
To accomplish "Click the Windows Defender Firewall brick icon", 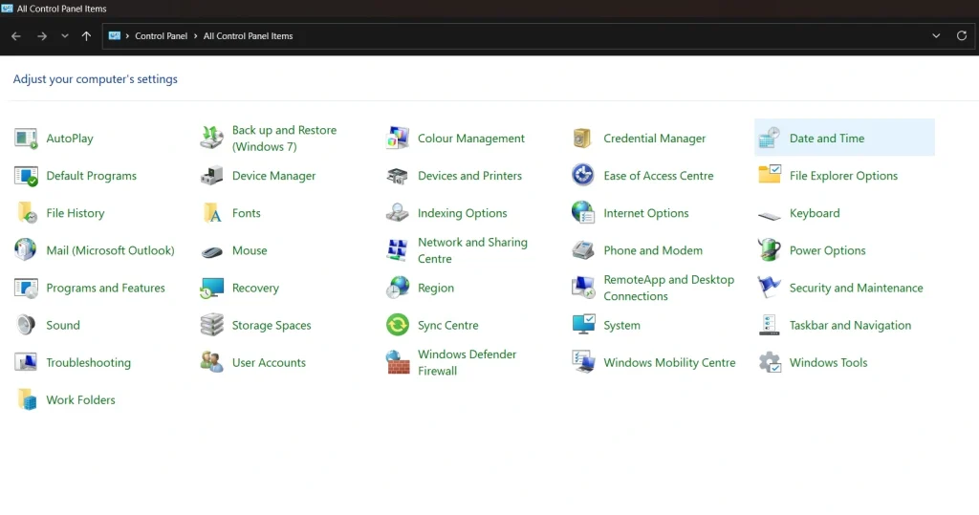I will 397,362.
